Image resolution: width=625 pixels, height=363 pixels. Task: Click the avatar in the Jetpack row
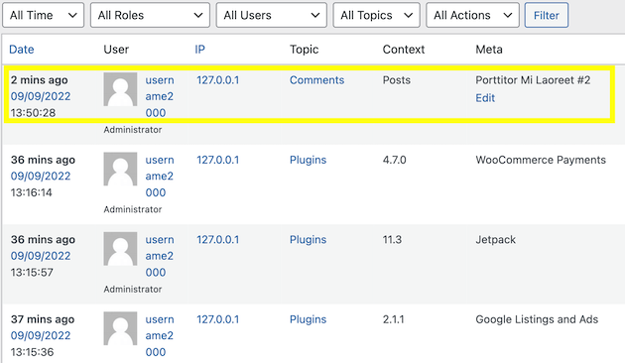(120, 249)
